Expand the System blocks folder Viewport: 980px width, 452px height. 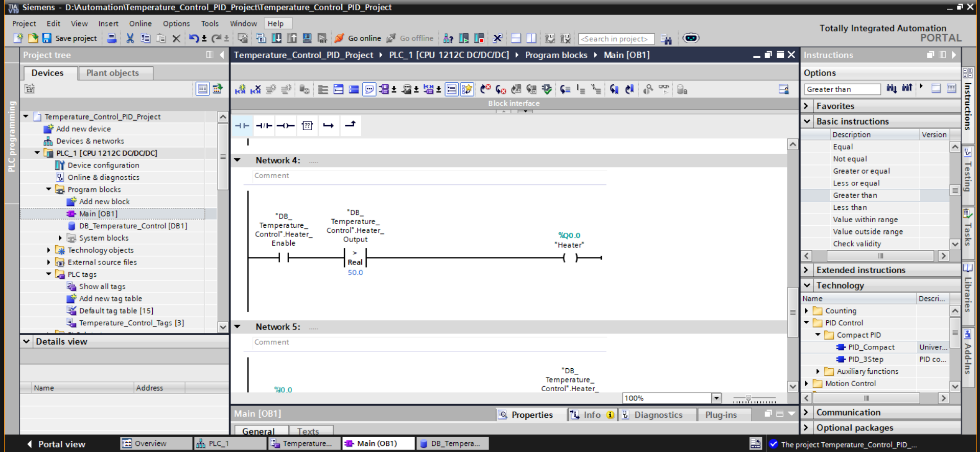click(60, 238)
